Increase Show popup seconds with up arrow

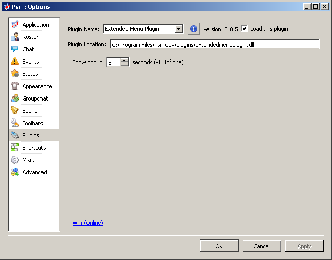[x=125, y=60]
